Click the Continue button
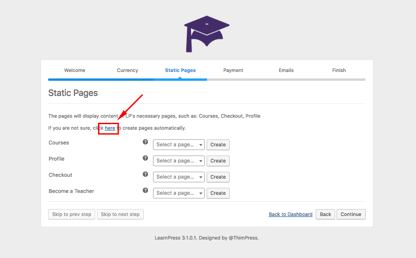This screenshot has height=258, width=416. point(351,215)
